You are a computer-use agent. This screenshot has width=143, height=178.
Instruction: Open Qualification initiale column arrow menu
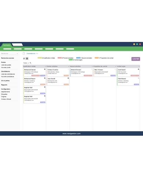[x=45, y=67]
